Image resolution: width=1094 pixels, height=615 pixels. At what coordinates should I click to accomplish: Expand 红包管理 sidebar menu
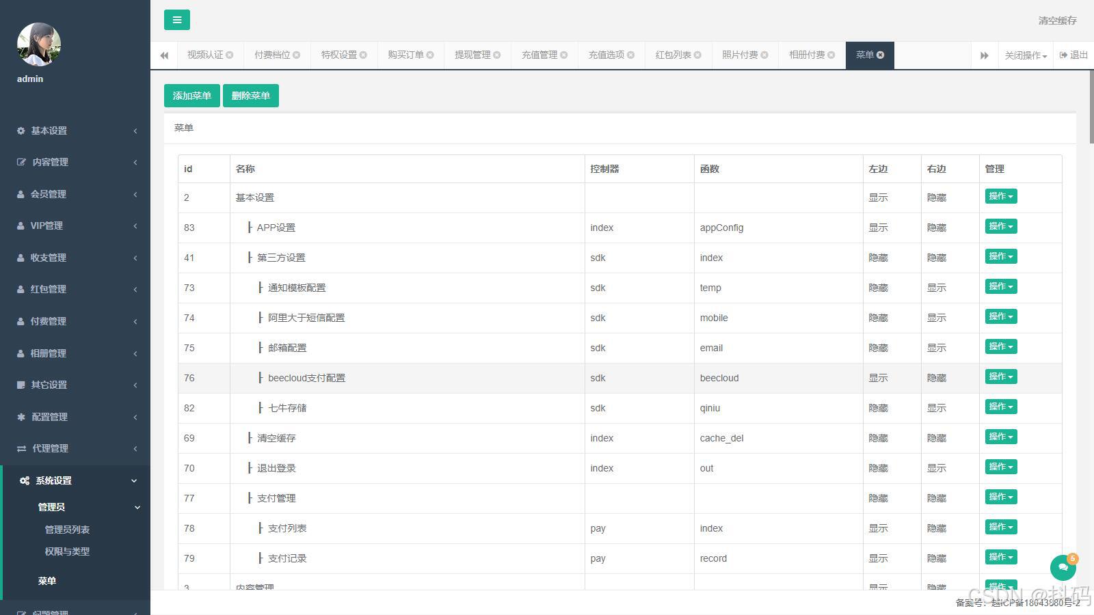[x=75, y=289]
